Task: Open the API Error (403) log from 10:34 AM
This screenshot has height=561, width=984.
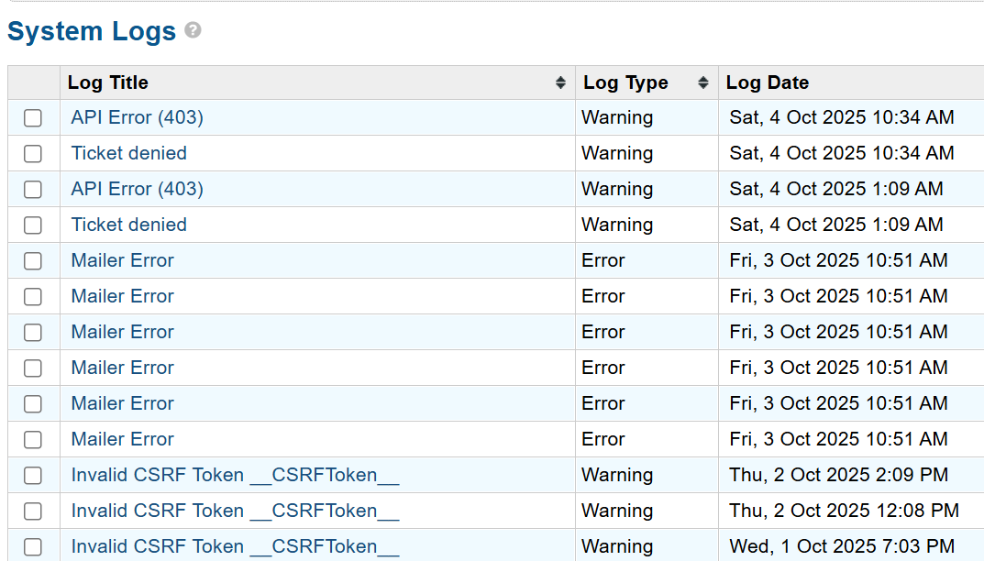Action: pyautogui.click(x=138, y=117)
